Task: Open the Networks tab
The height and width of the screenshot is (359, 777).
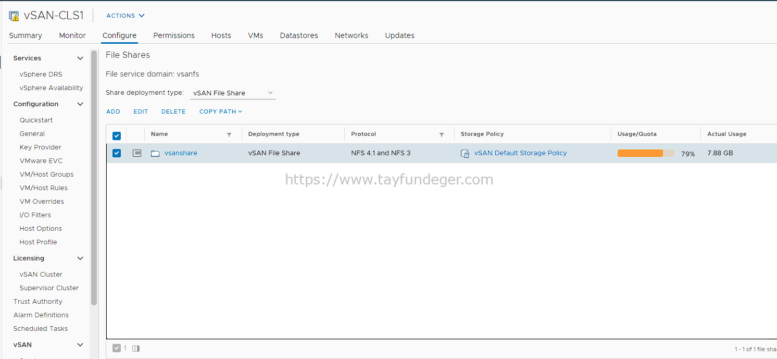Action: 352,35
